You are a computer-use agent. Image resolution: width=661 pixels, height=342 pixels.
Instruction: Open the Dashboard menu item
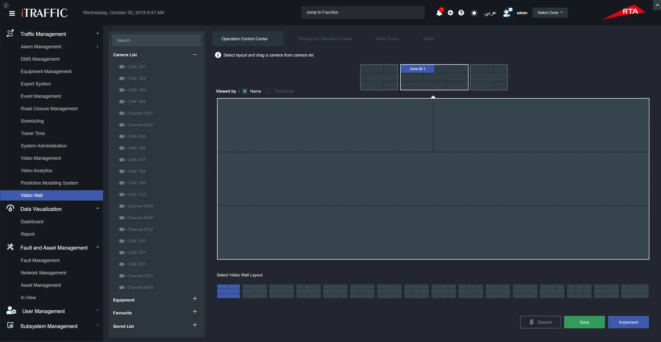click(32, 222)
